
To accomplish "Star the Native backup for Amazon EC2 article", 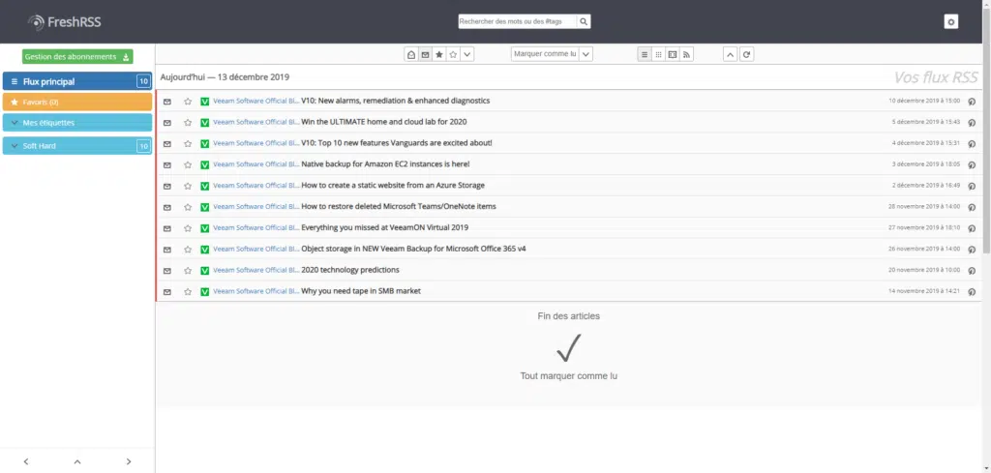I will coord(188,164).
